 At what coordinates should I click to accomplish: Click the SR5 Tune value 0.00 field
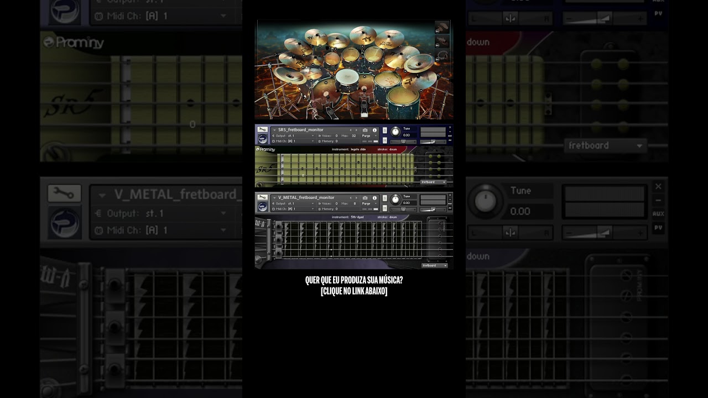point(408,135)
